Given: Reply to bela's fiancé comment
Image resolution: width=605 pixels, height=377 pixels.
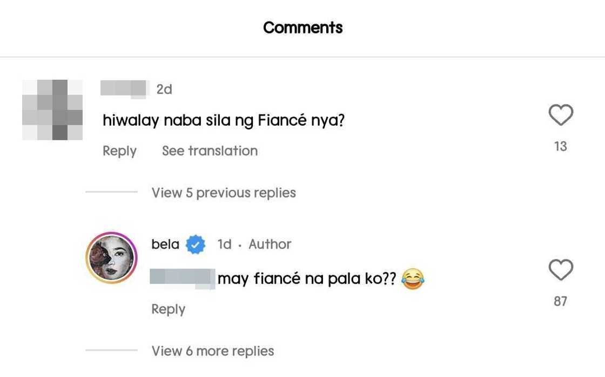Looking at the screenshot, I should pos(168,309).
